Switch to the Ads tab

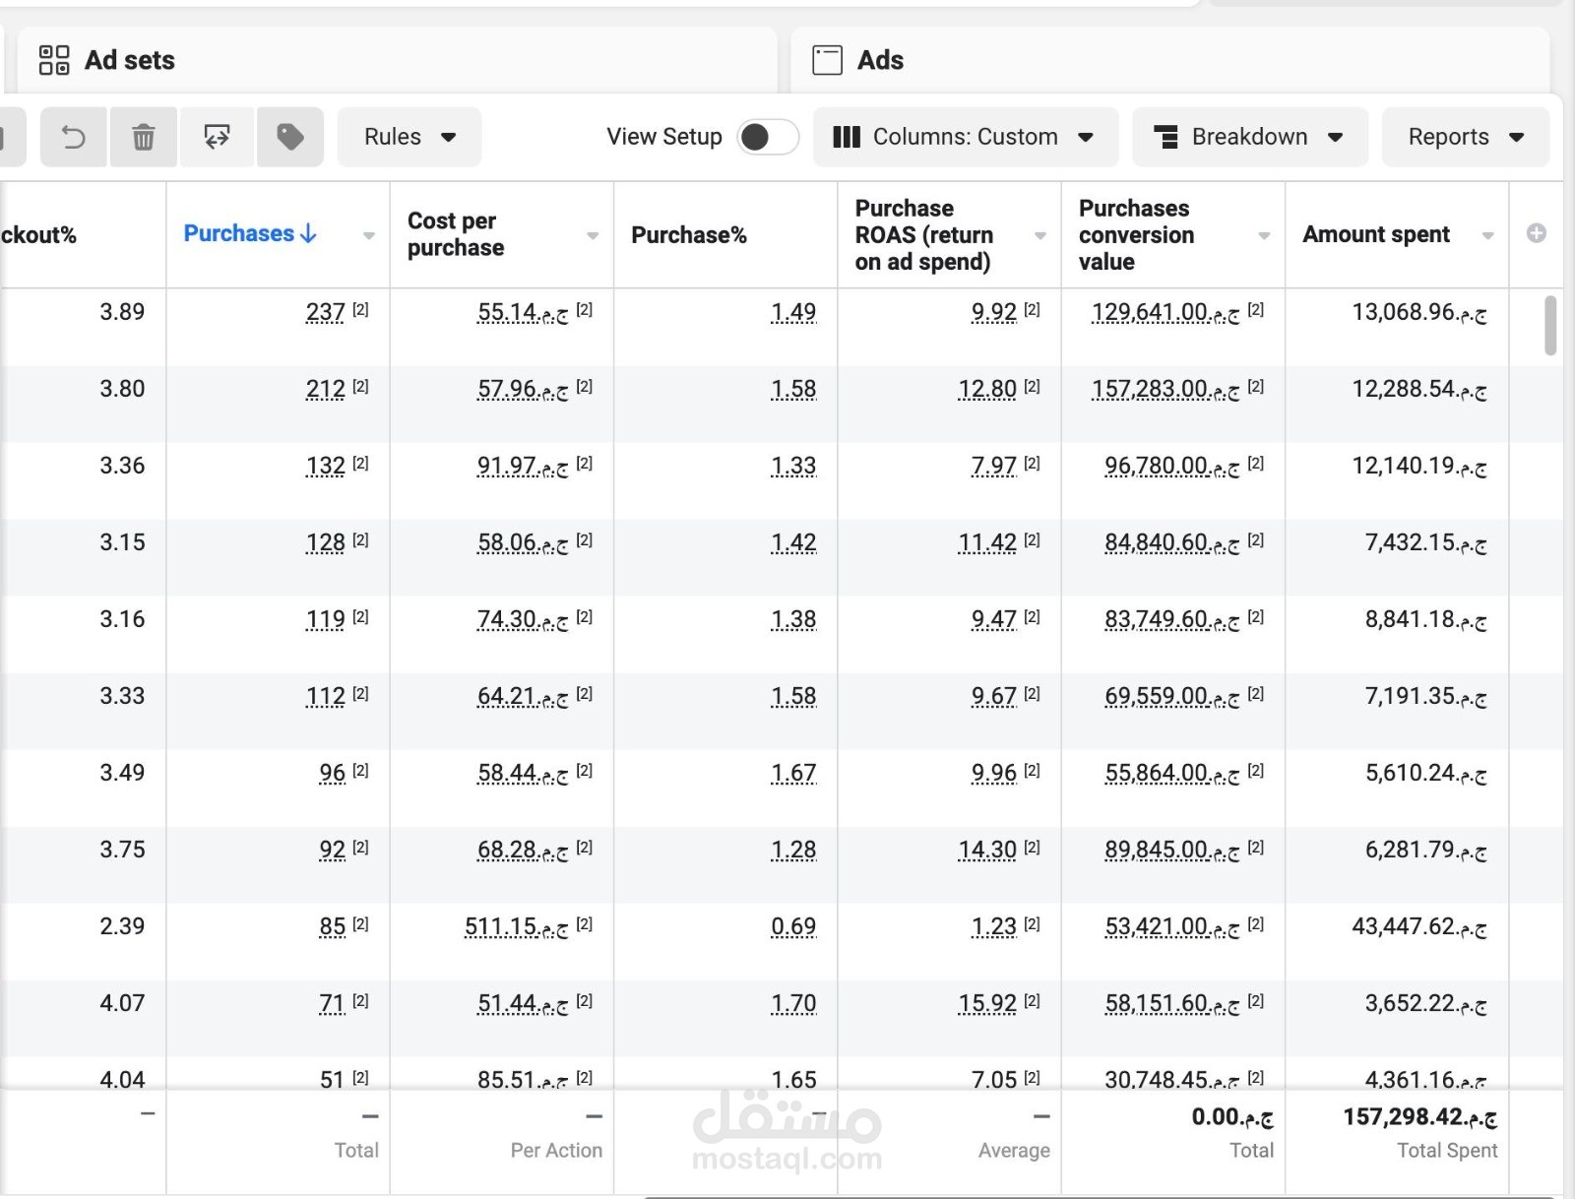[880, 60]
